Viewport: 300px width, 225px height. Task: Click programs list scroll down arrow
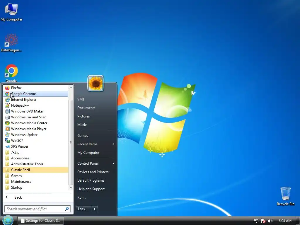point(71,188)
